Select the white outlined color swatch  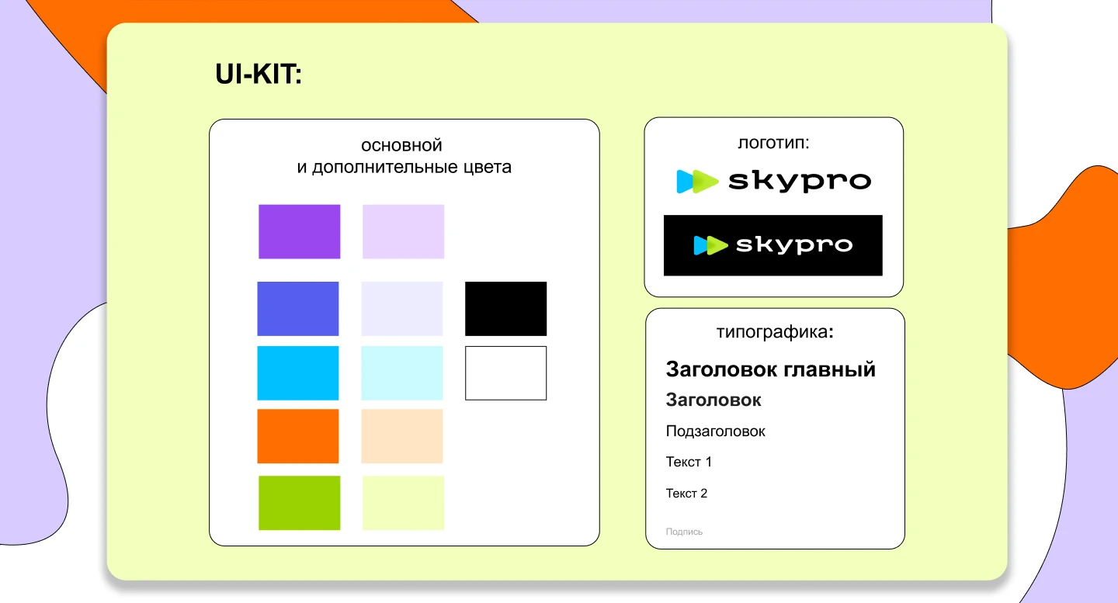(505, 373)
